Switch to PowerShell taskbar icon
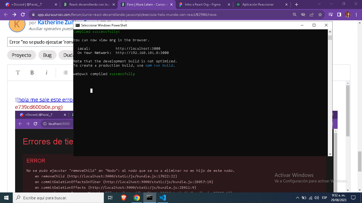Viewport: 362px width, 203px height. click(x=150, y=198)
